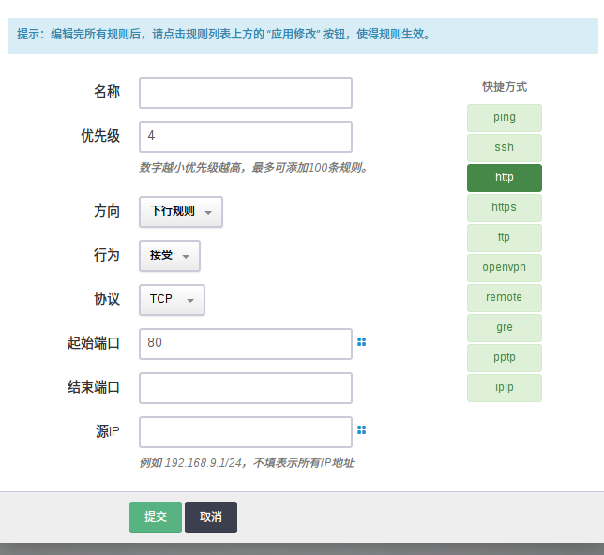This screenshot has height=555, width=604.
Task: Select the openvpn shortcut
Action: point(505,267)
